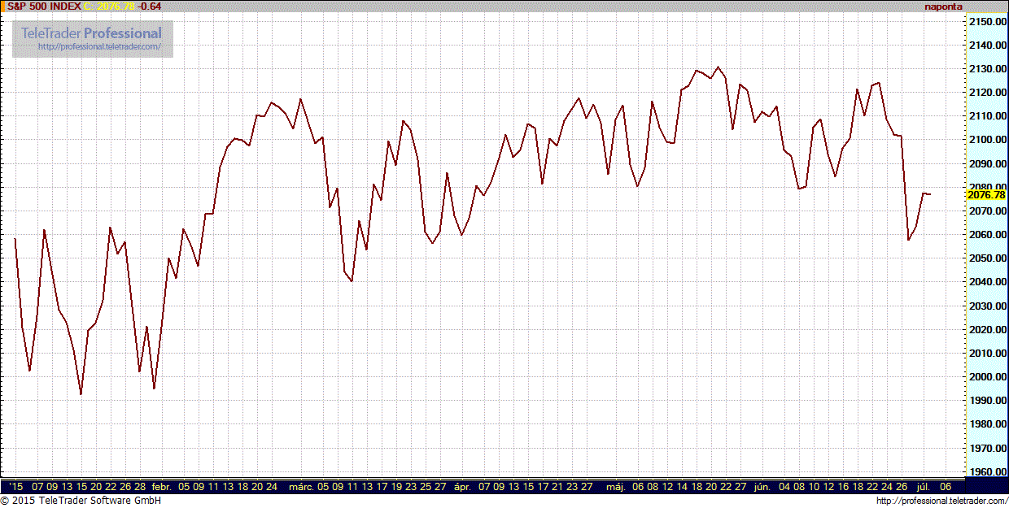Screen dimensions: 1009x508
Task: Click the yellow closing value C: 2076.78 in header
Action: click(109, 7)
